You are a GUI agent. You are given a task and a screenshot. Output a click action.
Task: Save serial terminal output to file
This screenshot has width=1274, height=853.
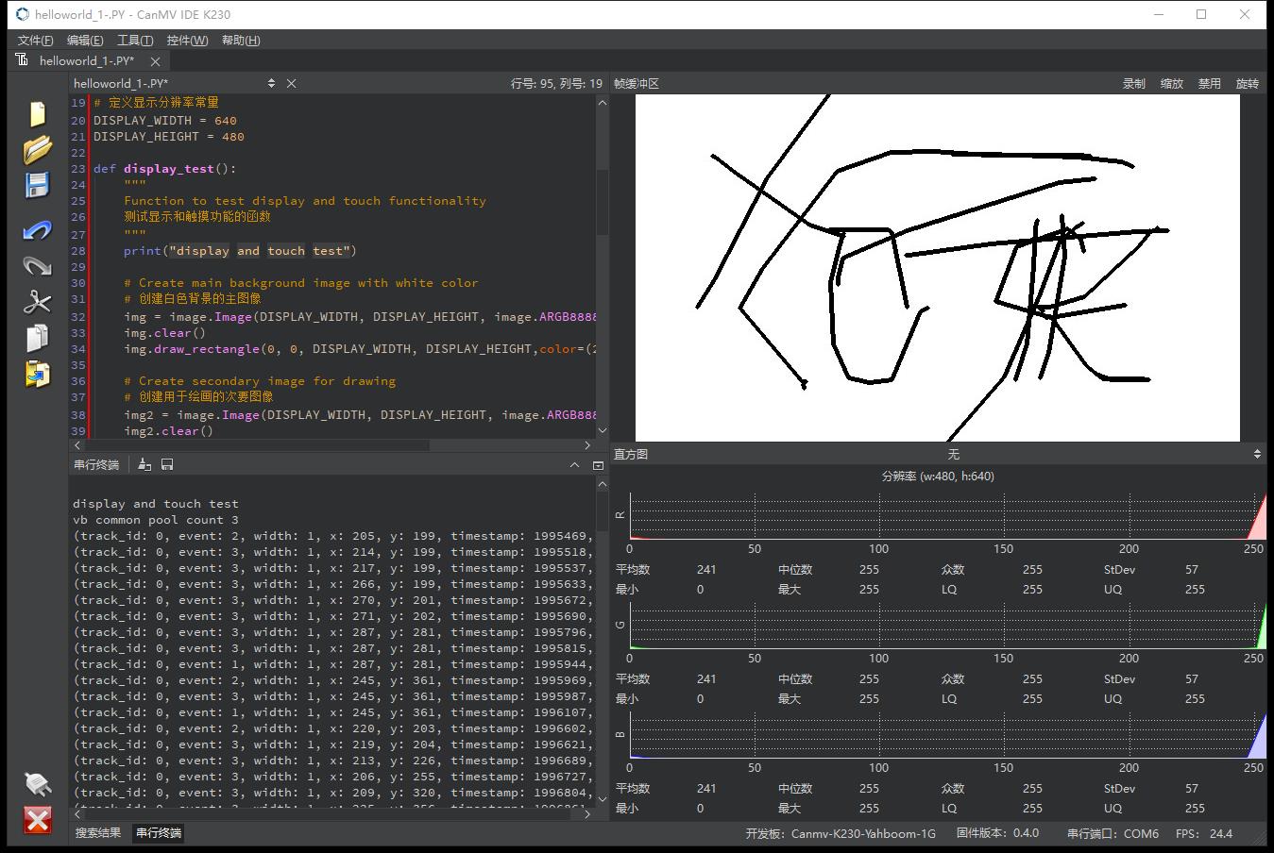[167, 464]
